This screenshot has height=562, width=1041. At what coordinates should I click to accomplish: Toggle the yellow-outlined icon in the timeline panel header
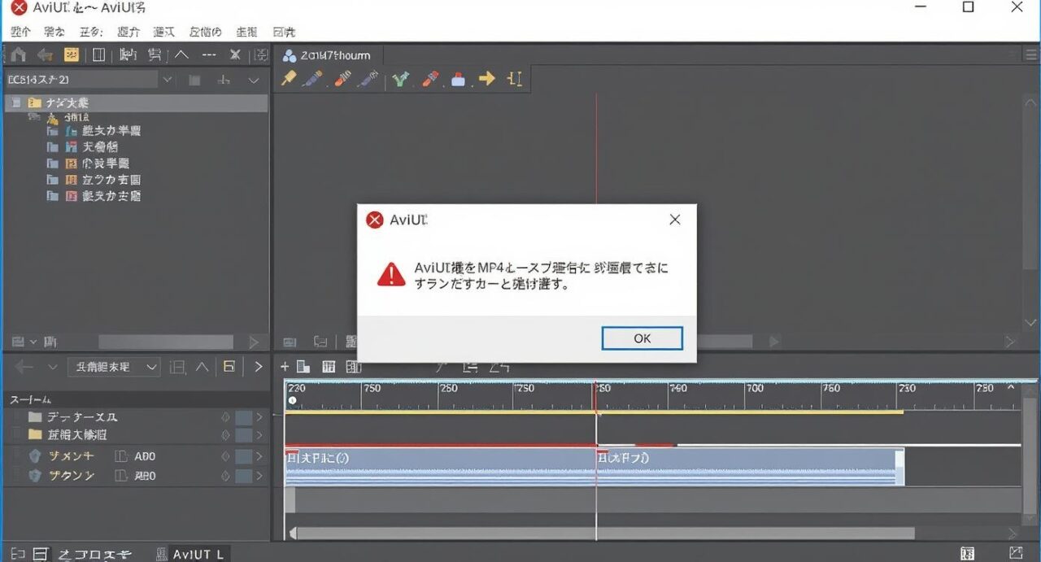point(229,367)
